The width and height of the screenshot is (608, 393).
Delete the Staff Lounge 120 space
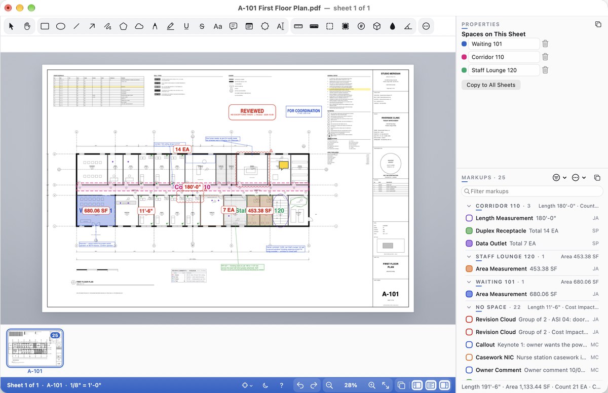pos(545,70)
